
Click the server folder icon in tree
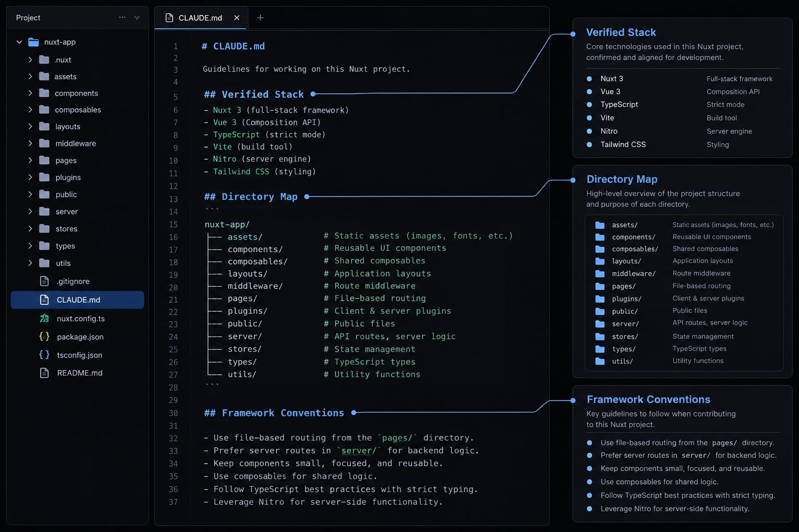(45, 211)
